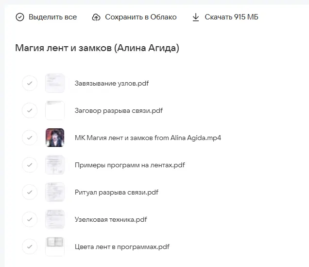Open file Ритуал разрыва связи.pdf
Screen dimensions: 309x267
pos(117,192)
